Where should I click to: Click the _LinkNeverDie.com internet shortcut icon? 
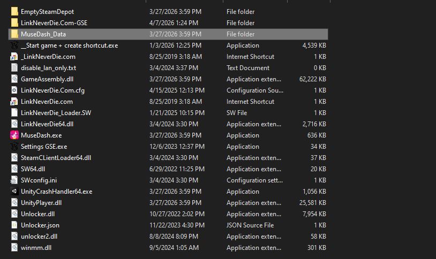pyautogui.click(x=14, y=57)
